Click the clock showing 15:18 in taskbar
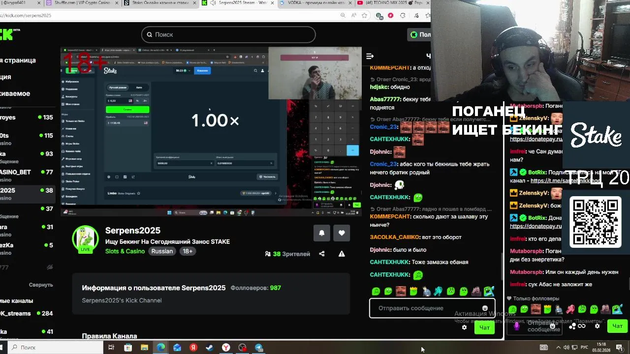 point(601,348)
